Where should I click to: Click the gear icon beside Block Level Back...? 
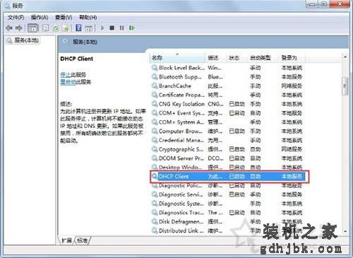[x=155, y=68]
